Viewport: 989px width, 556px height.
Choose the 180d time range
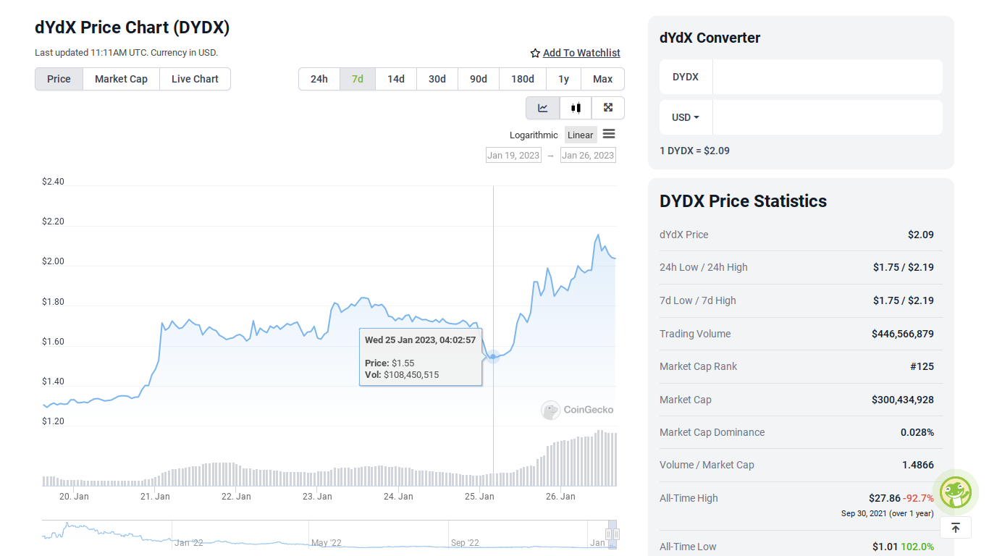click(523, 79)
